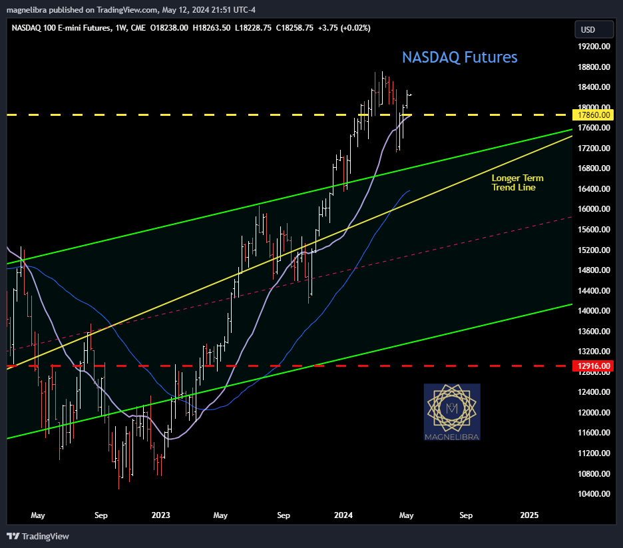Viewport: 623px width, 548px height.
Task: Click the Longer Term Trend Line label
Action: pos(517,183)
